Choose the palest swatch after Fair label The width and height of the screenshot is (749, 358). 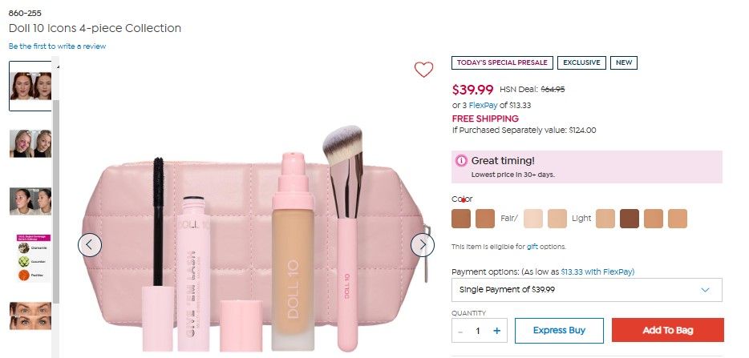pyautogui.click(x=533, y=219)
